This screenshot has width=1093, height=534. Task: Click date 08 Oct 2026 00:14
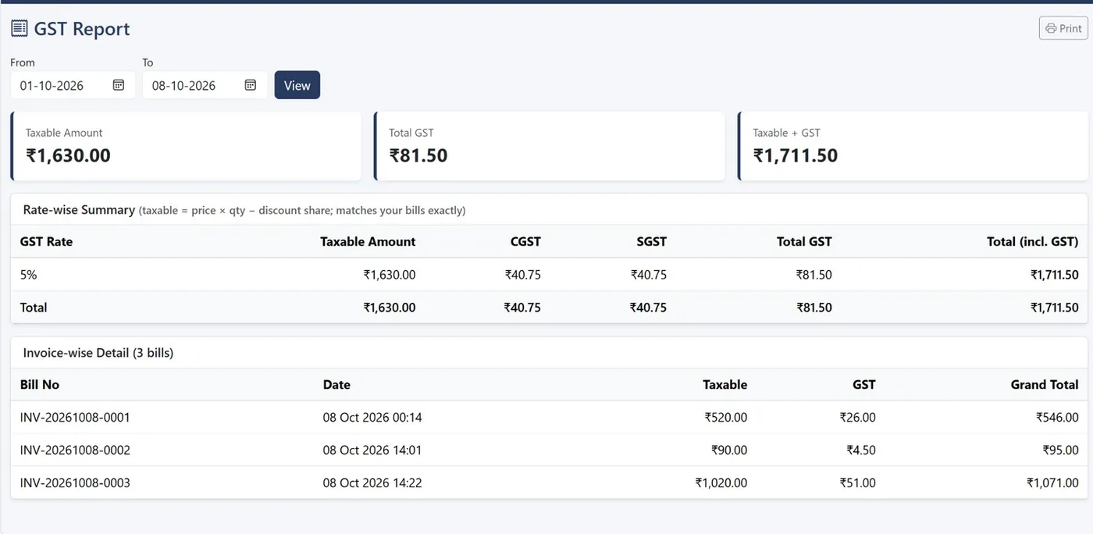pos(372,418)
